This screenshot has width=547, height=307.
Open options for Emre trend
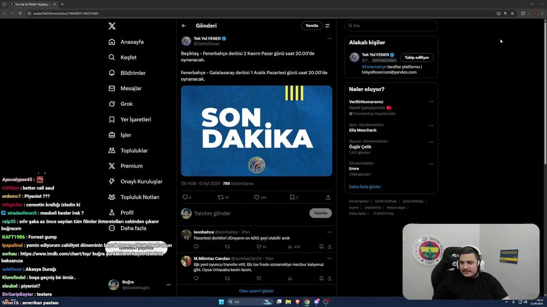[x=431, y=164]
